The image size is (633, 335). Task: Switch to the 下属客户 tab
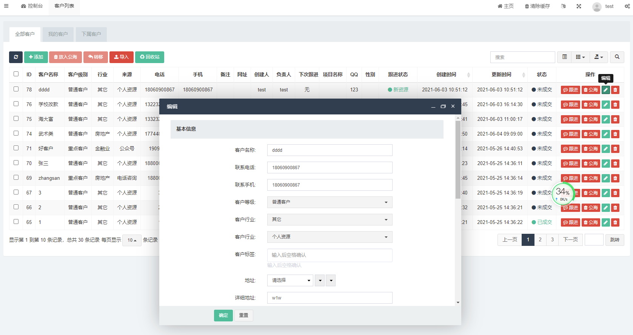point(91,34)
